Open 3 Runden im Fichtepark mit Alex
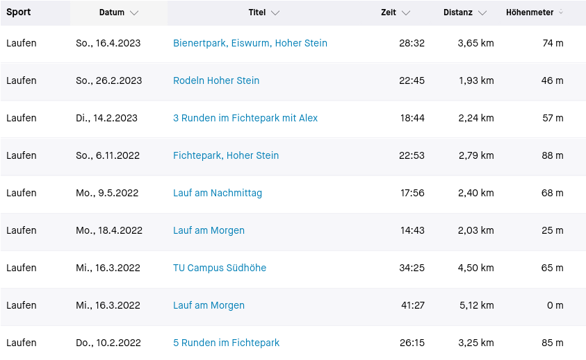Image resolution: width=586 pixels, height=360 pixels. click(x=245, y=118)
